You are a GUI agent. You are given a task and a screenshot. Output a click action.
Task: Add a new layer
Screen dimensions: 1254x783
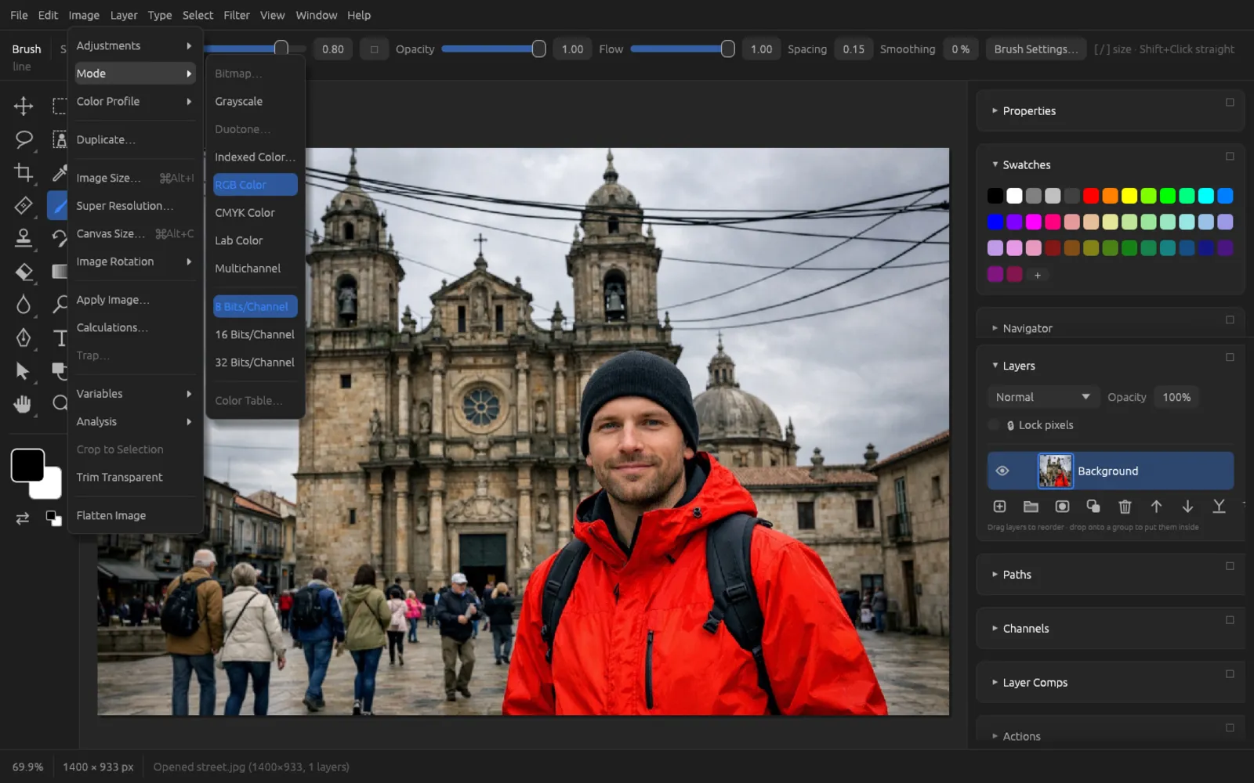pyautogui.click(x=999, y=507)
